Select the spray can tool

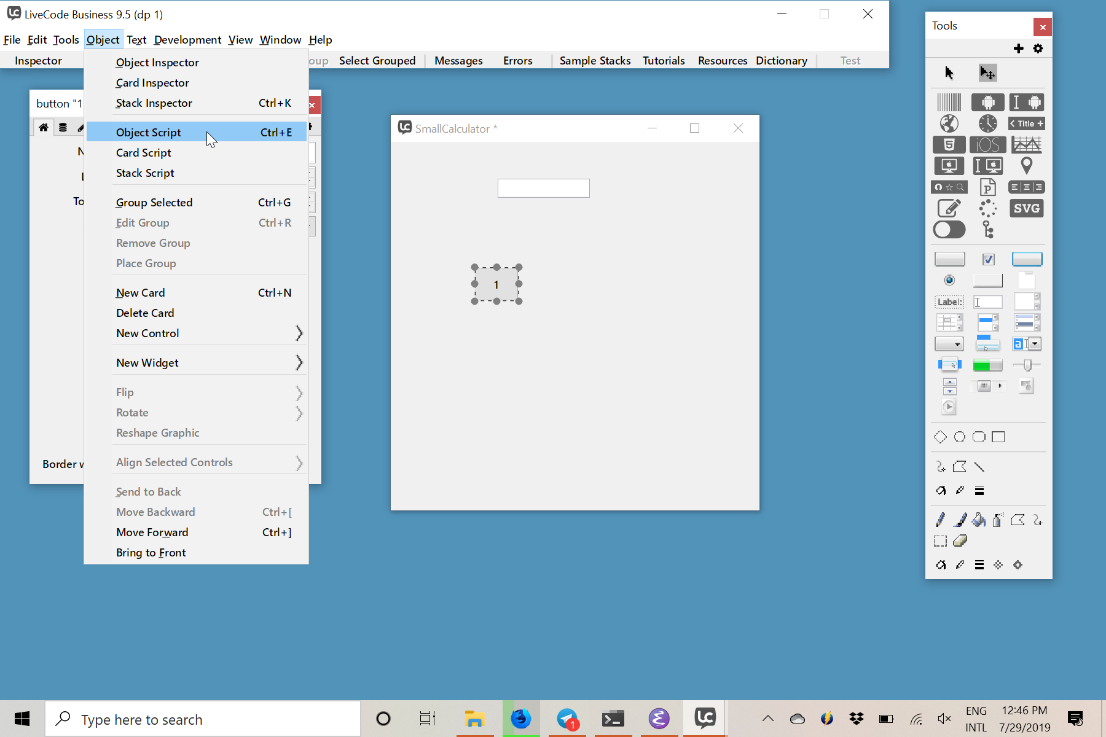click(998, 520)
